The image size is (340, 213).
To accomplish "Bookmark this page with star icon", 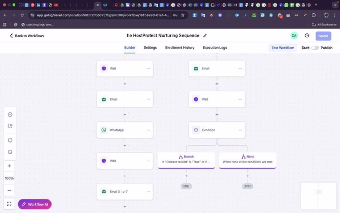I will (x=183, y=15).
